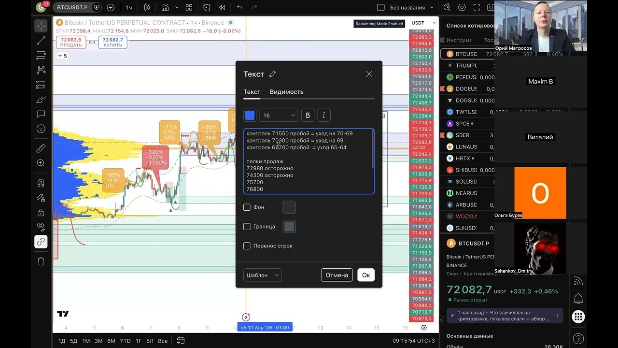Select the 1Д time range
Image resolution: width=618 pixels, height=348 pixels.
tap(62, 341)
